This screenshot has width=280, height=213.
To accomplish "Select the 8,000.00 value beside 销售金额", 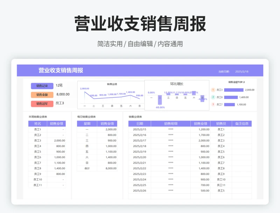I will pos(63,94).
